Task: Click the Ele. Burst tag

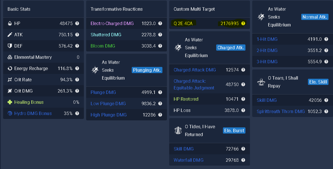Action: [x=234, y=130]
